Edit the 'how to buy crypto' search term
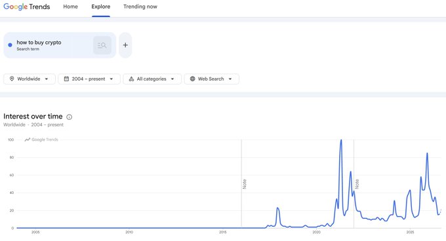This screenshot has width=446, height=241. (x=39, y=43)
